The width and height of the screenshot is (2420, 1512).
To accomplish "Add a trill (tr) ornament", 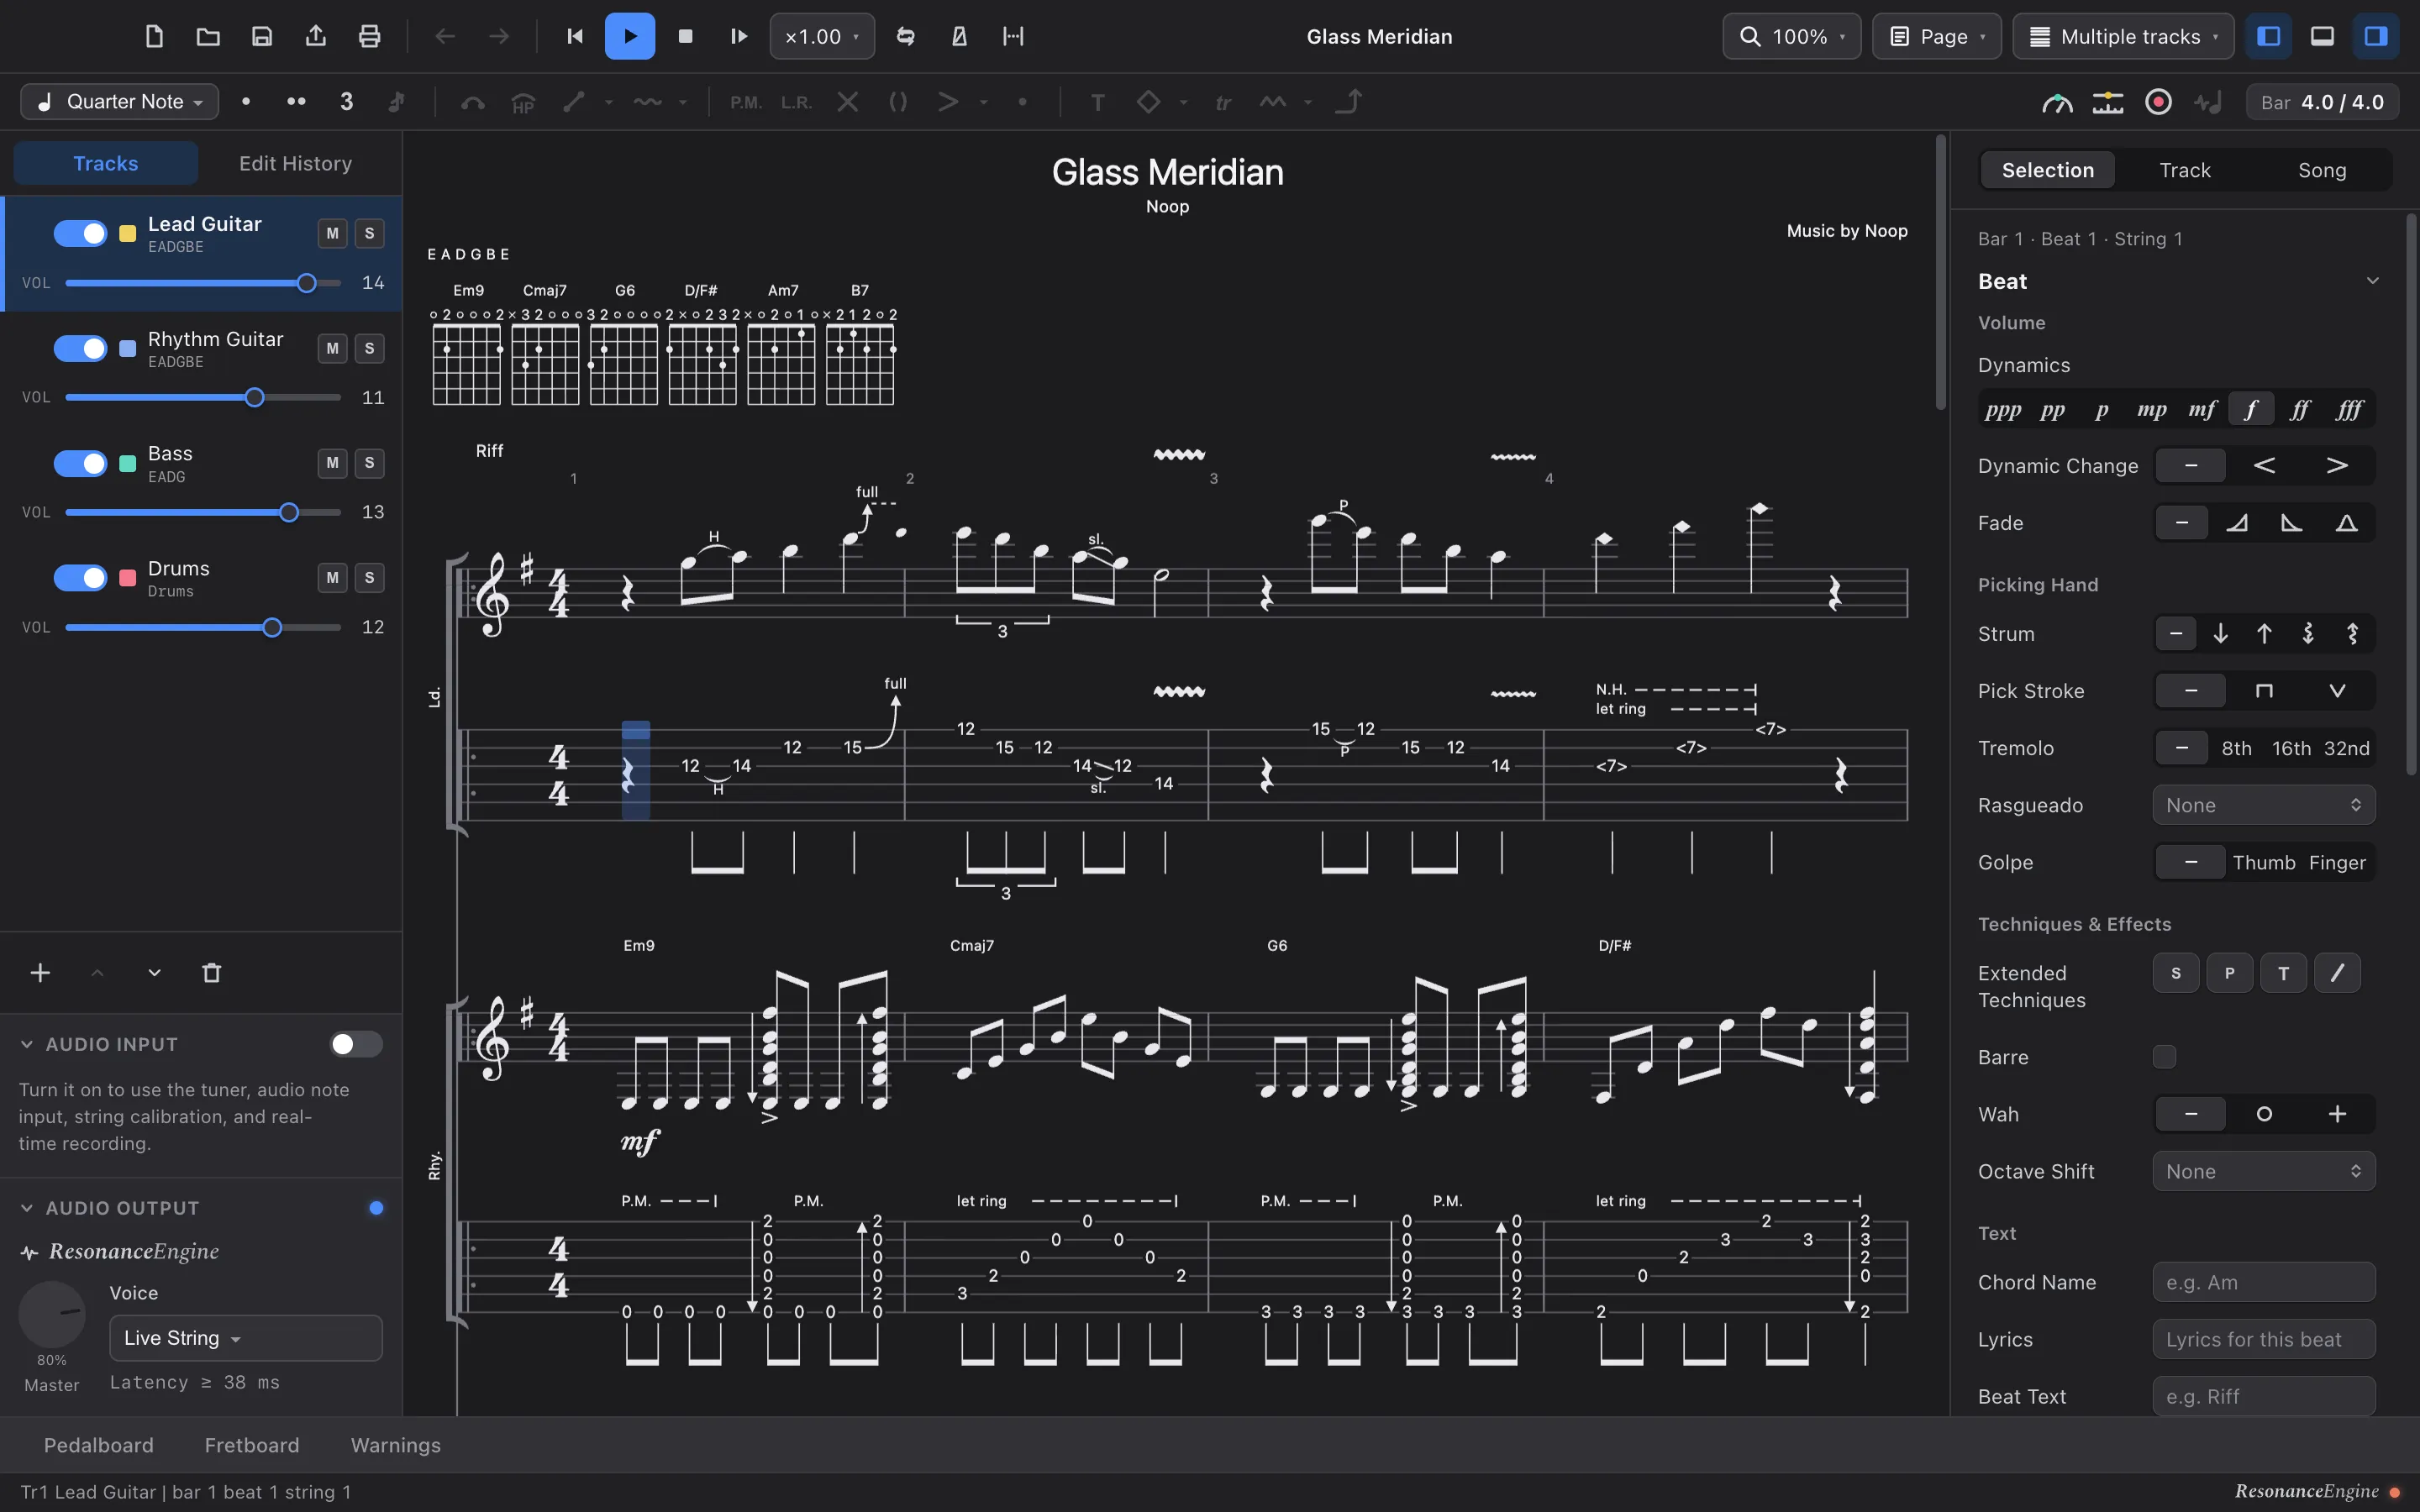I will click(x=1223, y=102).
